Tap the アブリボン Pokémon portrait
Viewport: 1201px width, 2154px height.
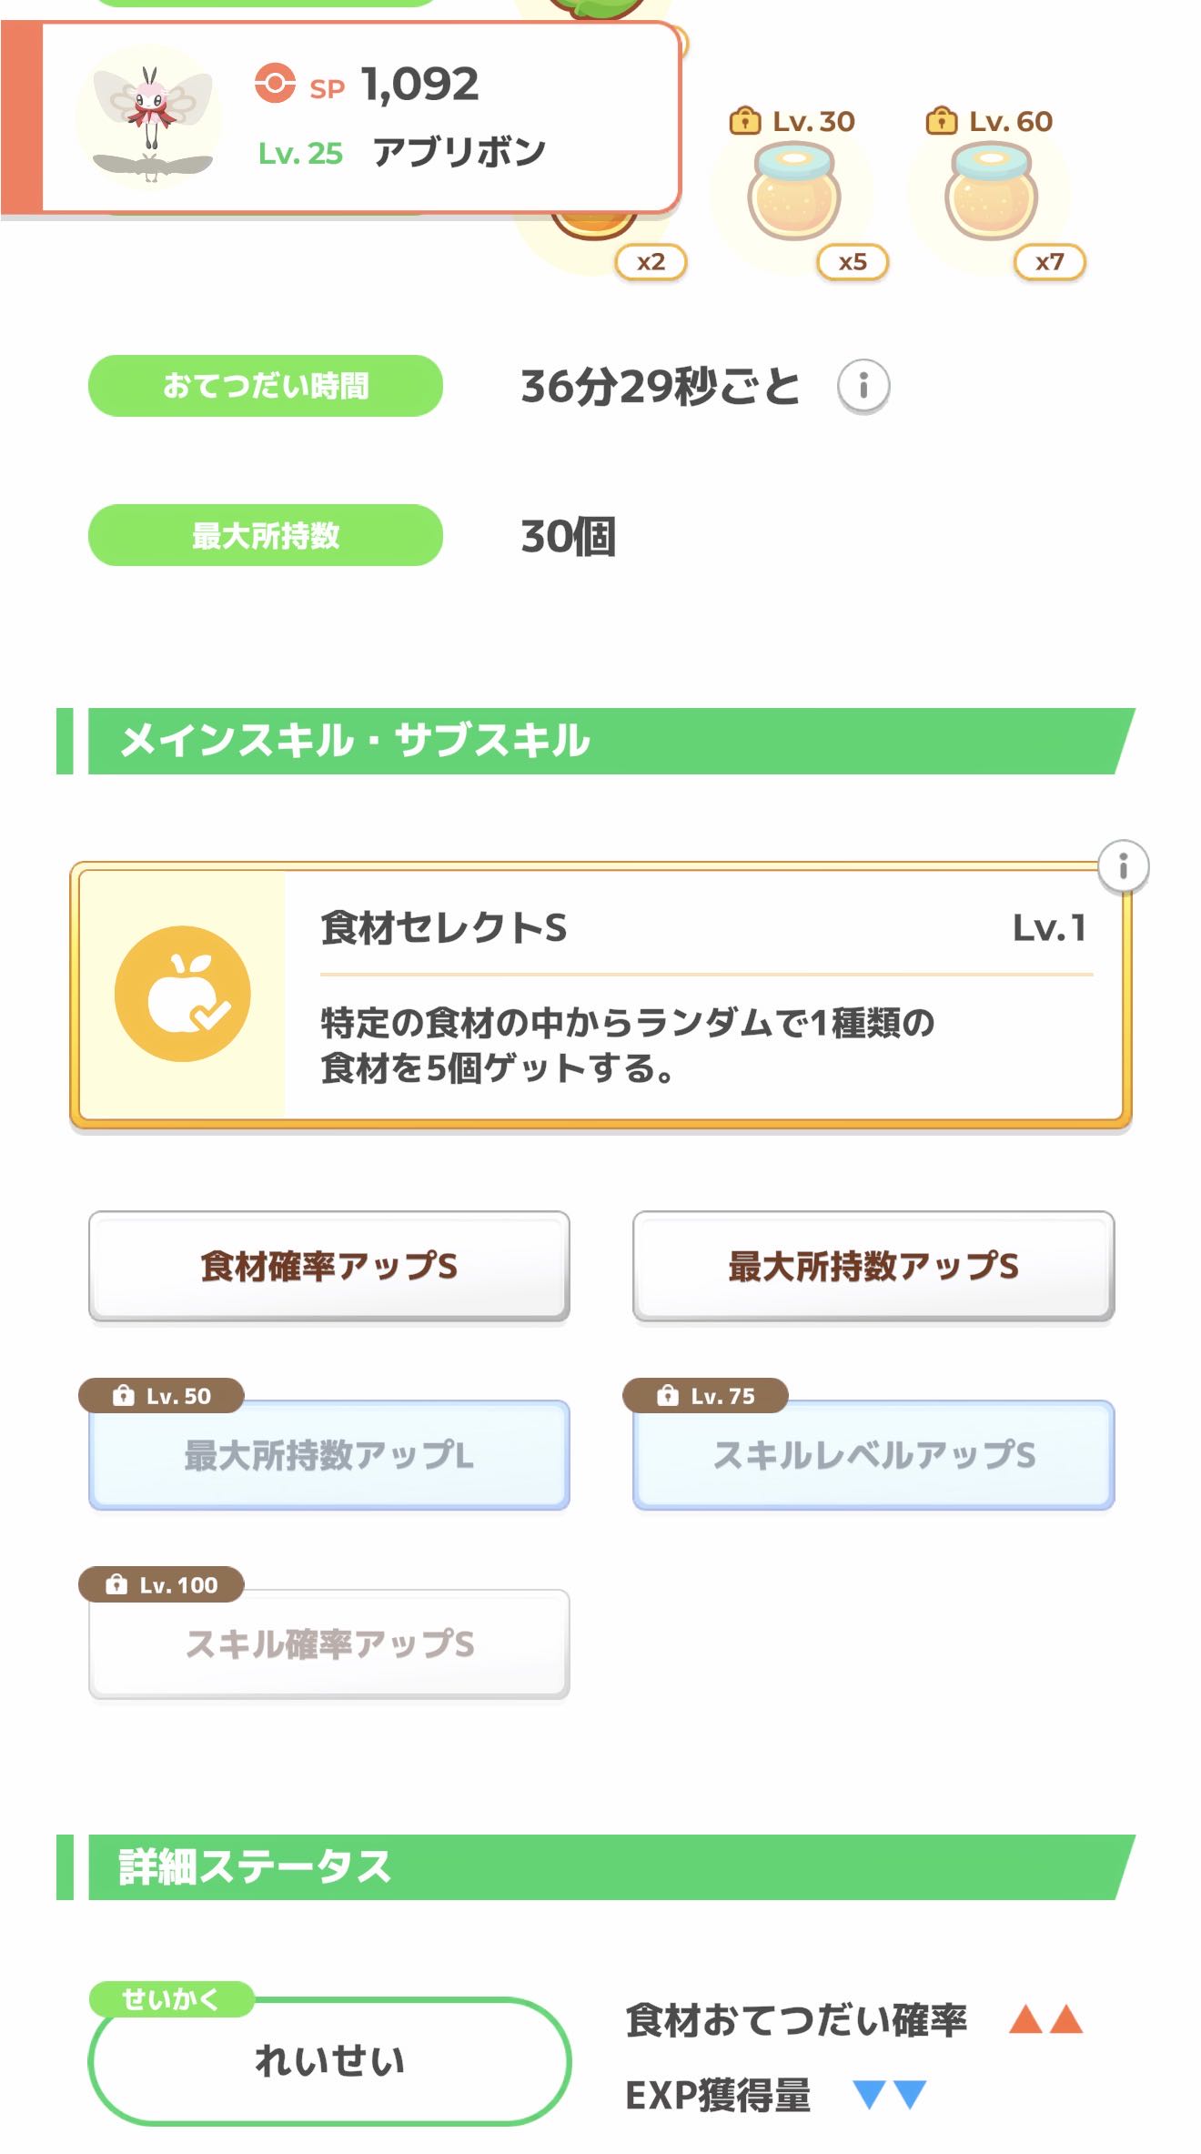tap(150, 118)
